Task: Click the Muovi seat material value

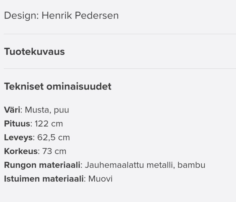Action: pyautogui.click(x=100, y=179)
